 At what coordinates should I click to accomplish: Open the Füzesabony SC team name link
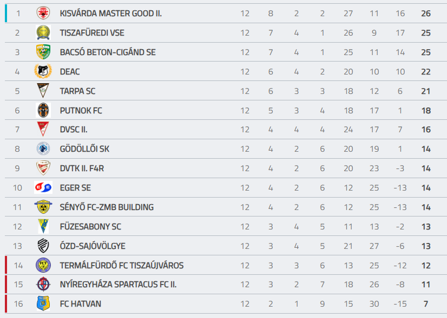point(90,227)
